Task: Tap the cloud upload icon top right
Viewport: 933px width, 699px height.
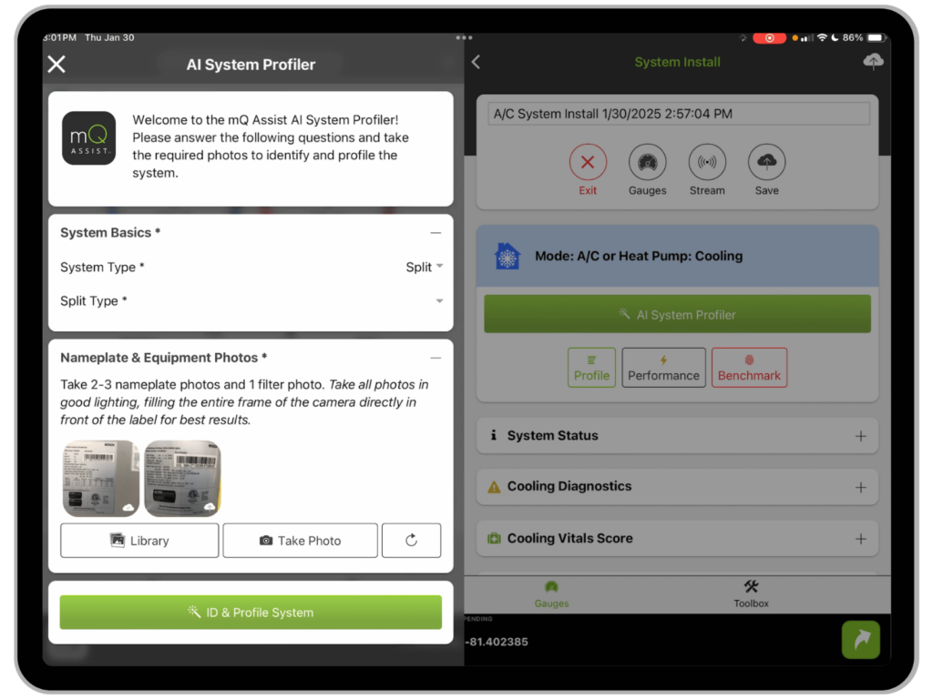Action: [x=873, y=62]
